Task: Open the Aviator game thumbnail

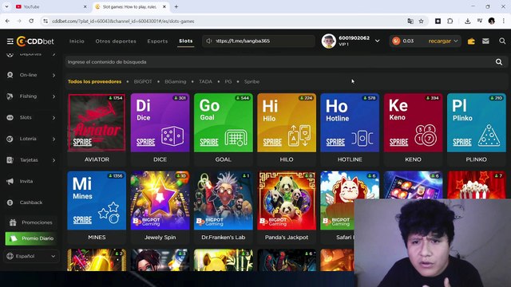Action: point(97,123)
